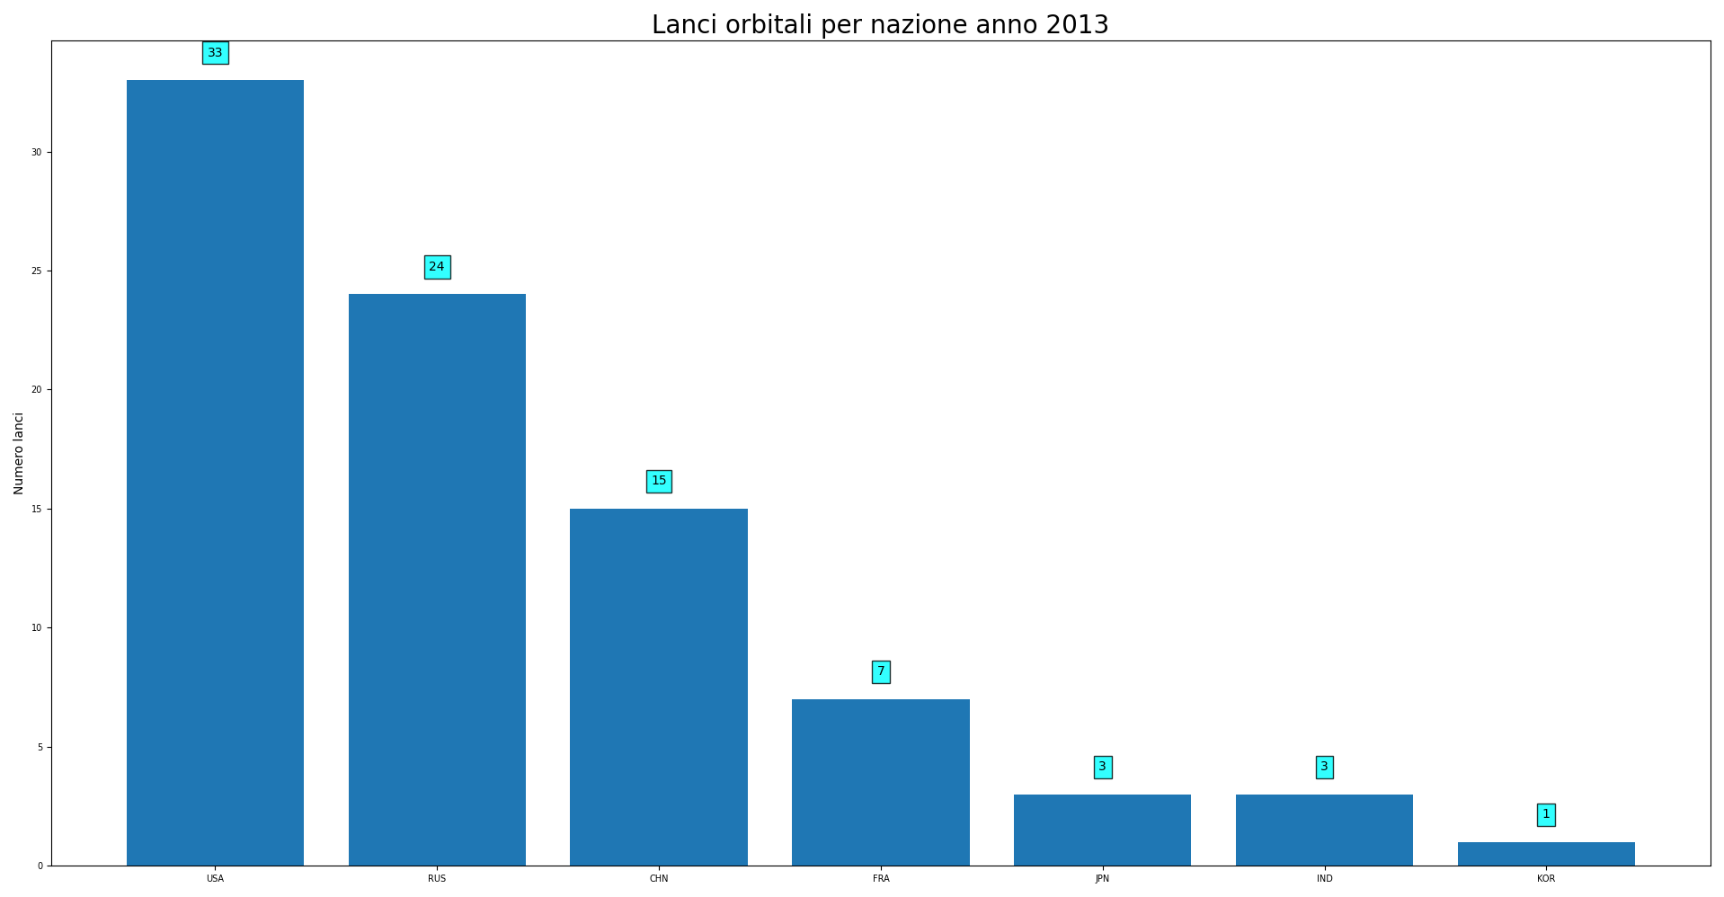Click the 'USA' x-axis label
The height and width of the screenshot is (897, 1724).
tap(215, 879)
